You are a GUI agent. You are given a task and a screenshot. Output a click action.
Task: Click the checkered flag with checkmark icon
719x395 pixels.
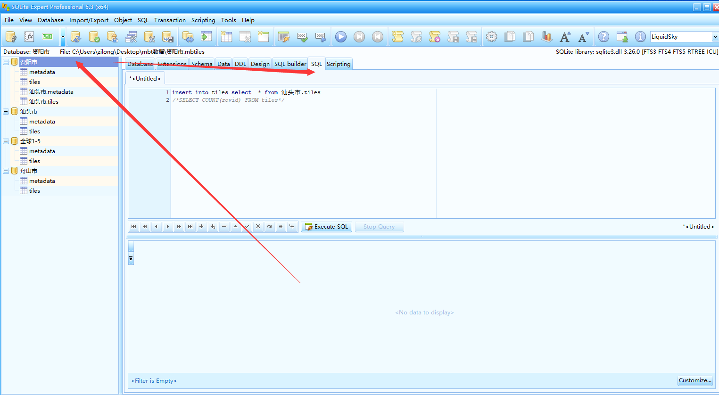(x=302, y=37)
